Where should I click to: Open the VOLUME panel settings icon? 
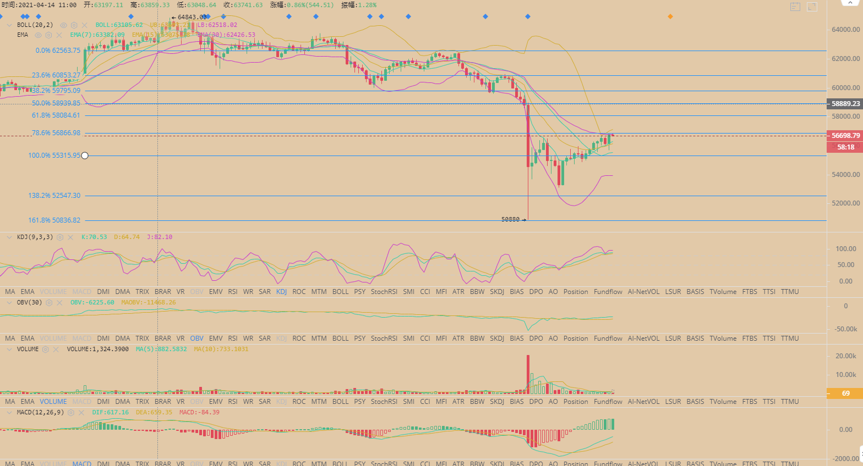(46, 349)
